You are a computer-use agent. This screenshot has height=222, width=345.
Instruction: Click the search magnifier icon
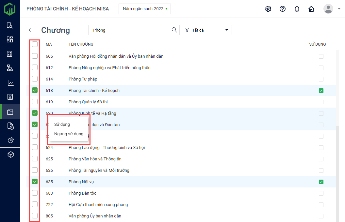(174, 30)
